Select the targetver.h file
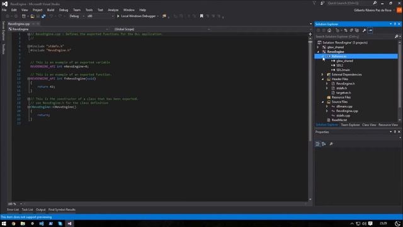Image resolution: width=403 pixels, height=227 pixels. pos(343,93)
